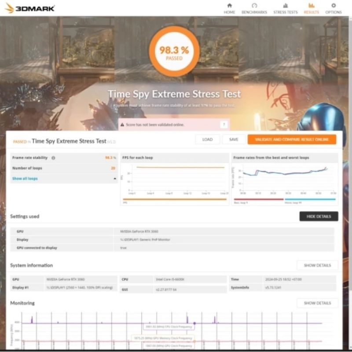Click the 'Settings used' heading
Screen dimensions: 352x352
click(25, 216)
